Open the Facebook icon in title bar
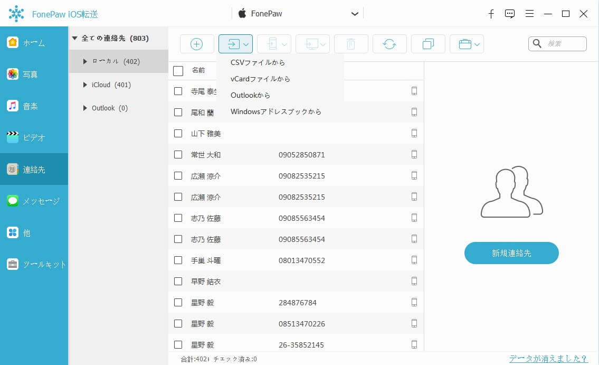The height and width of the screenshot is (365, 599). click(491, 14)
